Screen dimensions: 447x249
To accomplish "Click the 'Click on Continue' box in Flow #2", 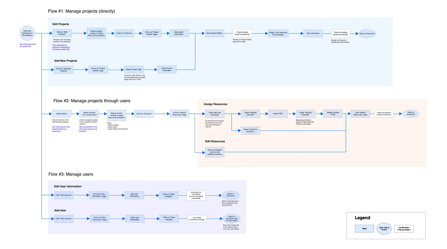I will [x=144, y=114].
